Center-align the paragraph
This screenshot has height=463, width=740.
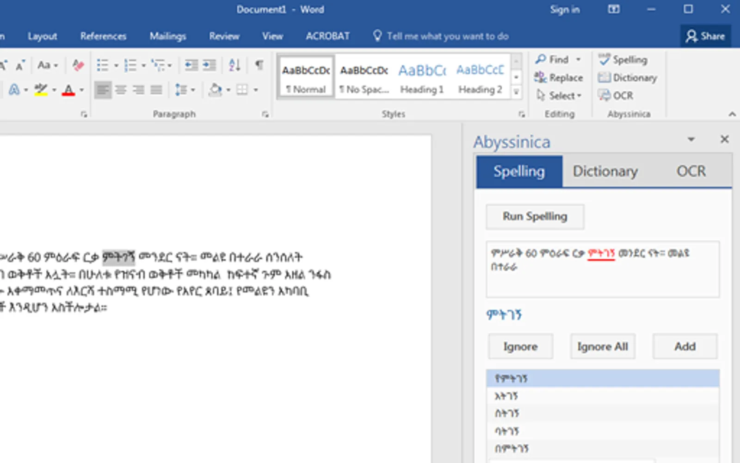pyautogui.click(x=121, y=90)
